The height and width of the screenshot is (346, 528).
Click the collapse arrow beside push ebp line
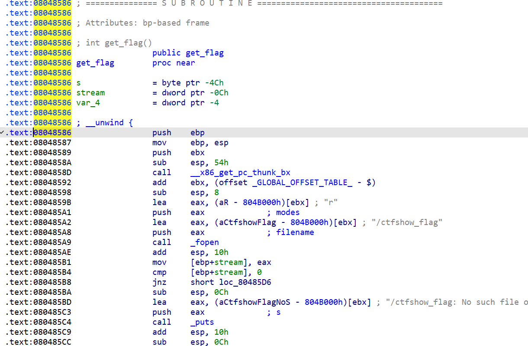[x=3, y=133]
